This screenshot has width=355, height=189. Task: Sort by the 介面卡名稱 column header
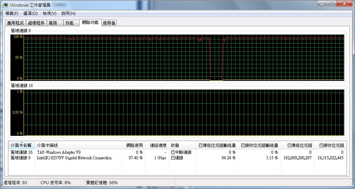[21, 145]
